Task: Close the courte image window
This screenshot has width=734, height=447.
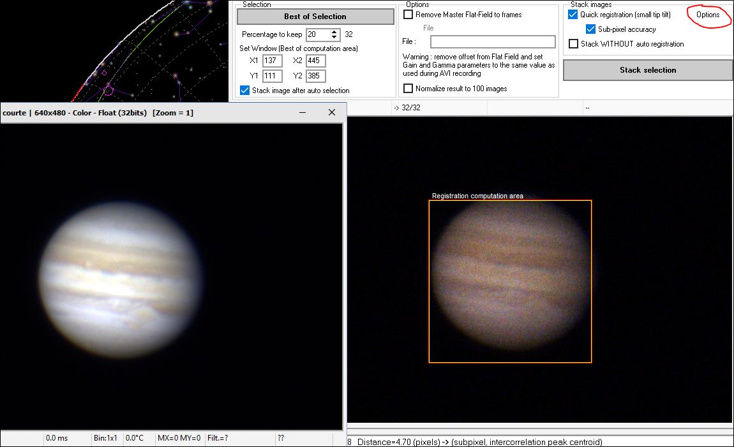Action: click(x=331, y=112)
